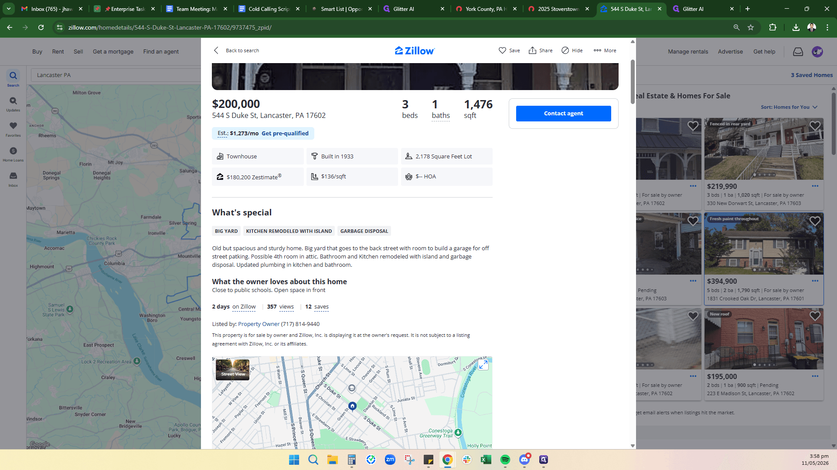Expand the map to fullscreen
The image size is (837, 470).
click(x=483, y=365)
